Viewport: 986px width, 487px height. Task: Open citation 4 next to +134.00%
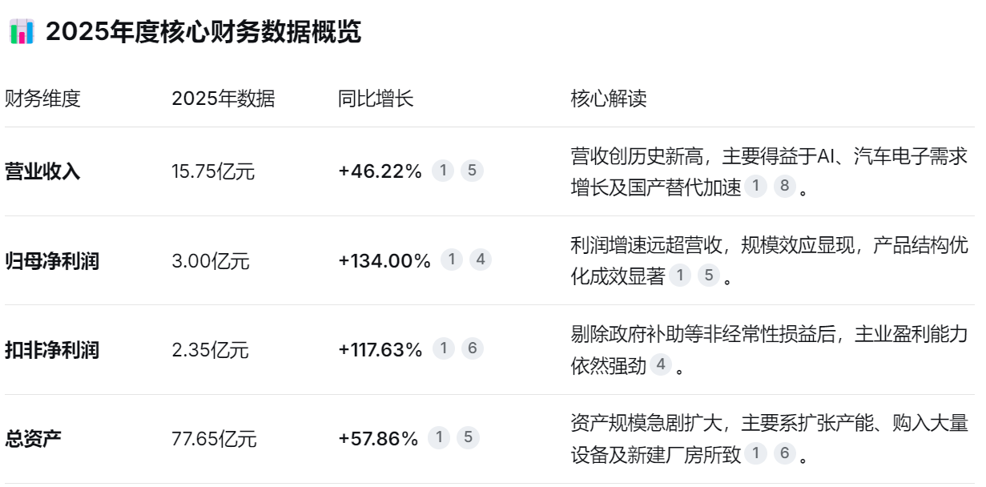coord(481,260)
